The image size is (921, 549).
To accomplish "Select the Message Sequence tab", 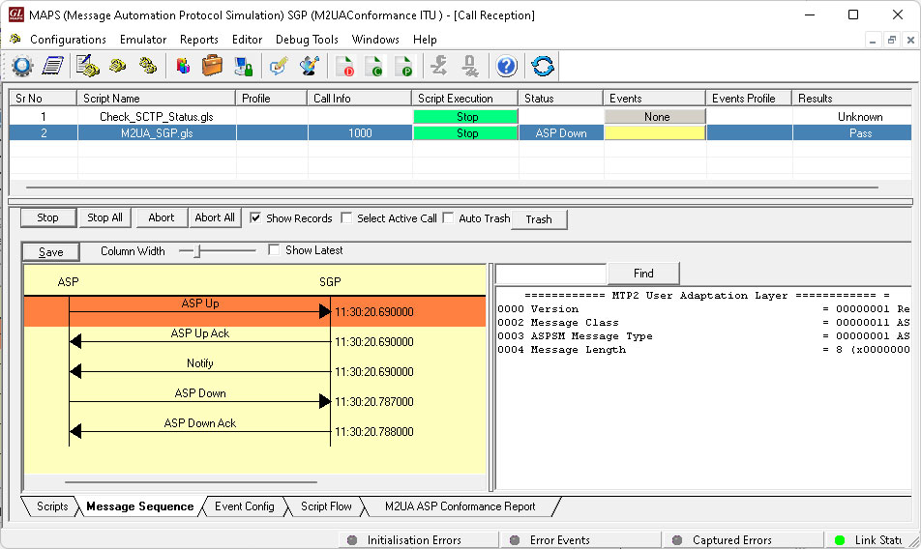I will point(139,506).
